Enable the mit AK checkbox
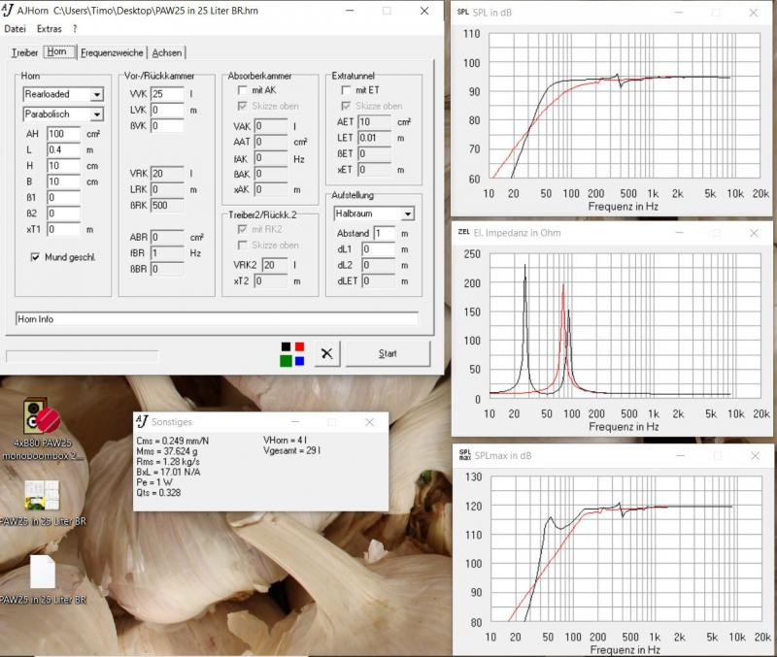The height and width of the screenshot is (657, 777). point(243,90)
